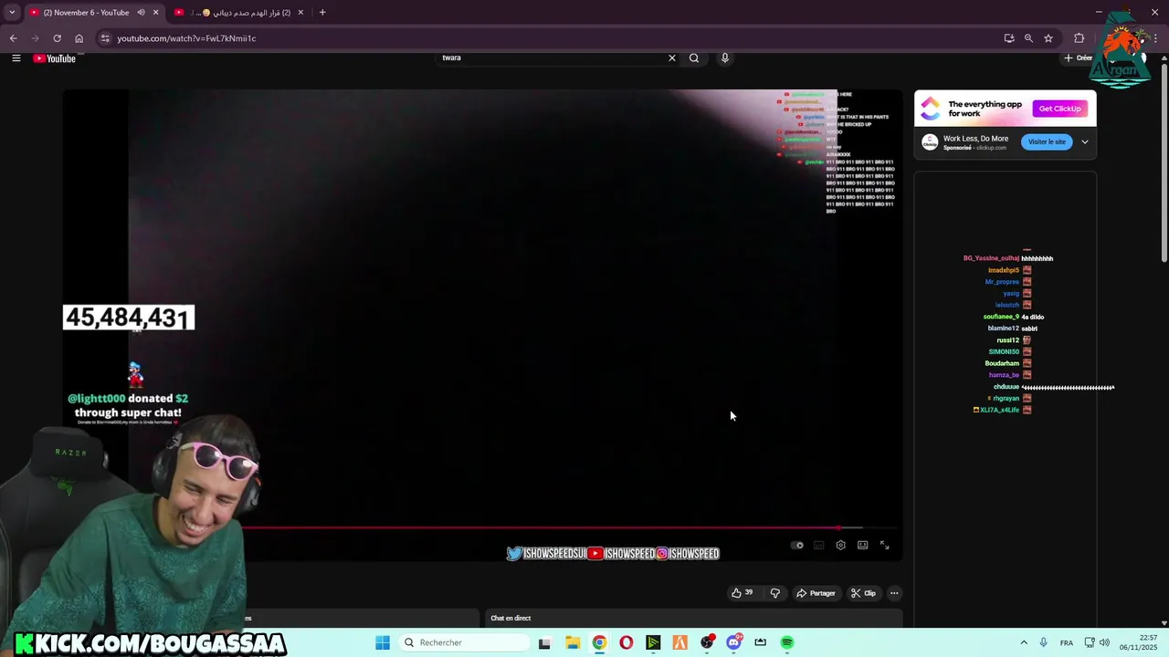Open the zoom level magnifier icon
The height and width of the screenshot is (657, 1169).
(1028, 38)
